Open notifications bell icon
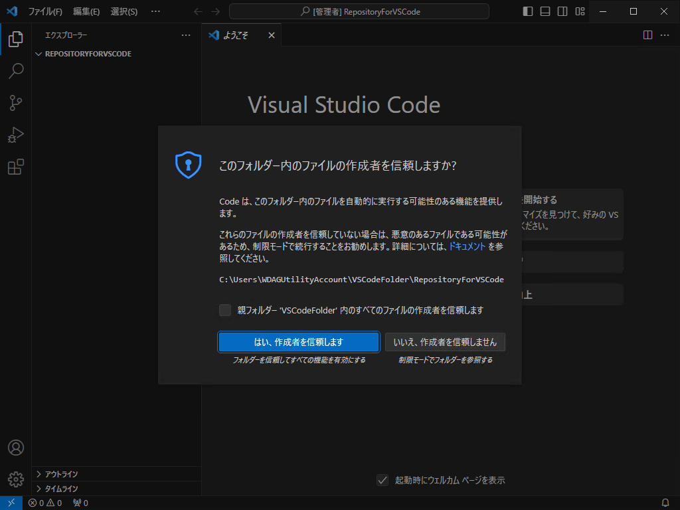 (665, 503)
